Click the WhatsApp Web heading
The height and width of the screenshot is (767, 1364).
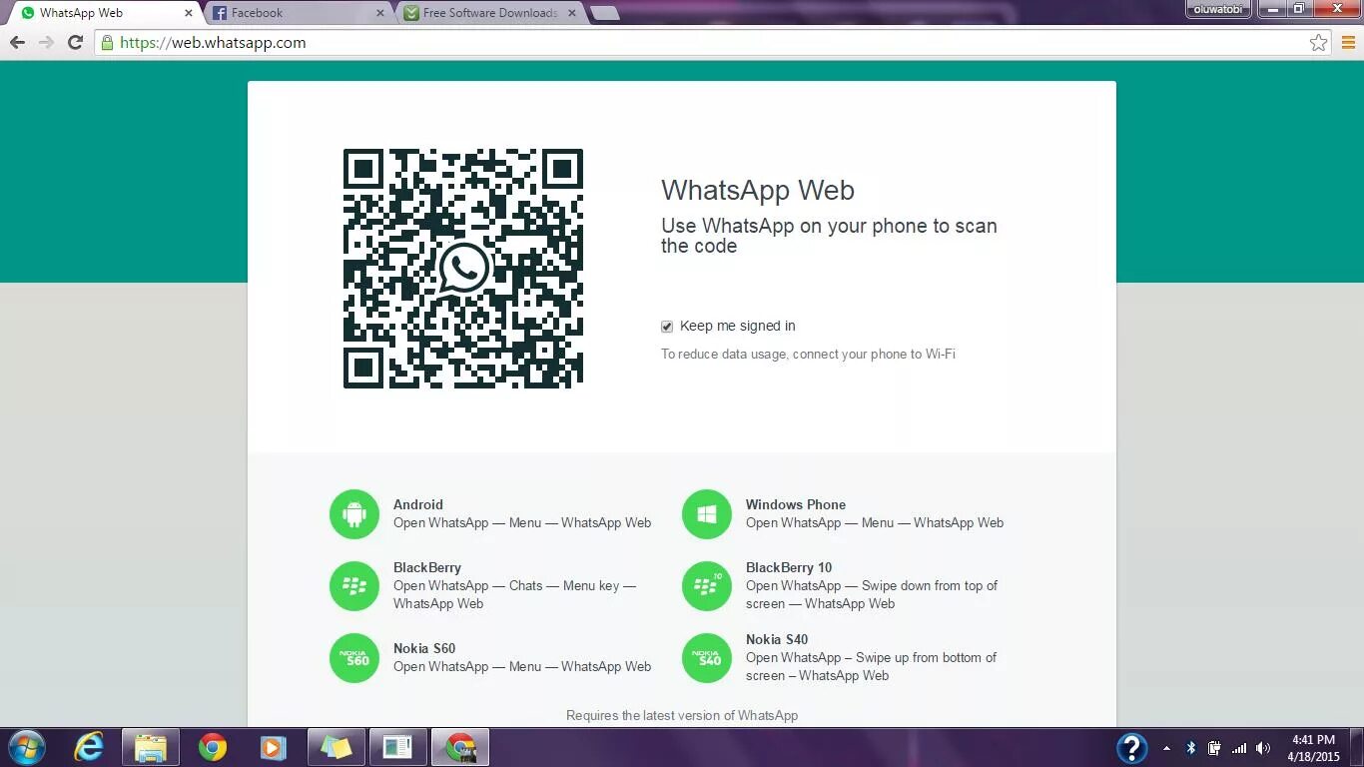click(758, 190)
